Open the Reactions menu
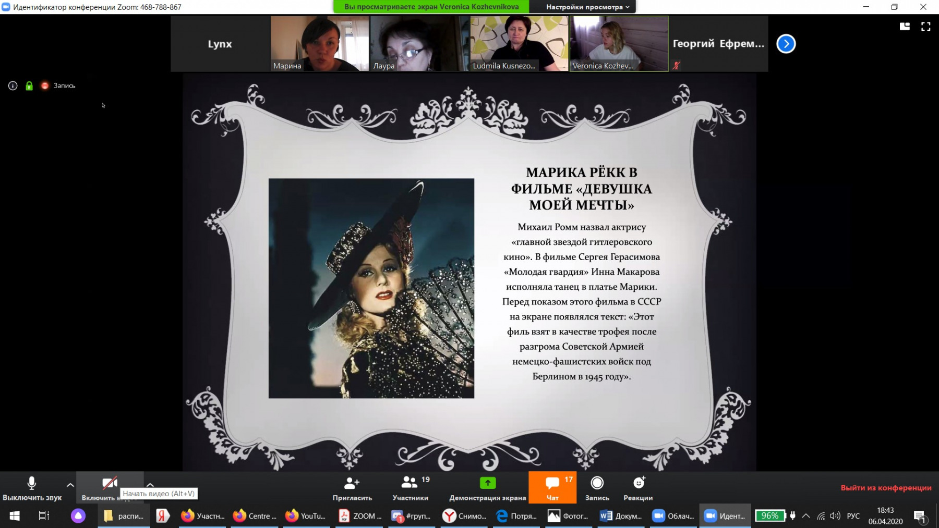The height and width of the screenshot is (528, 939). click(x=638, y=483)
